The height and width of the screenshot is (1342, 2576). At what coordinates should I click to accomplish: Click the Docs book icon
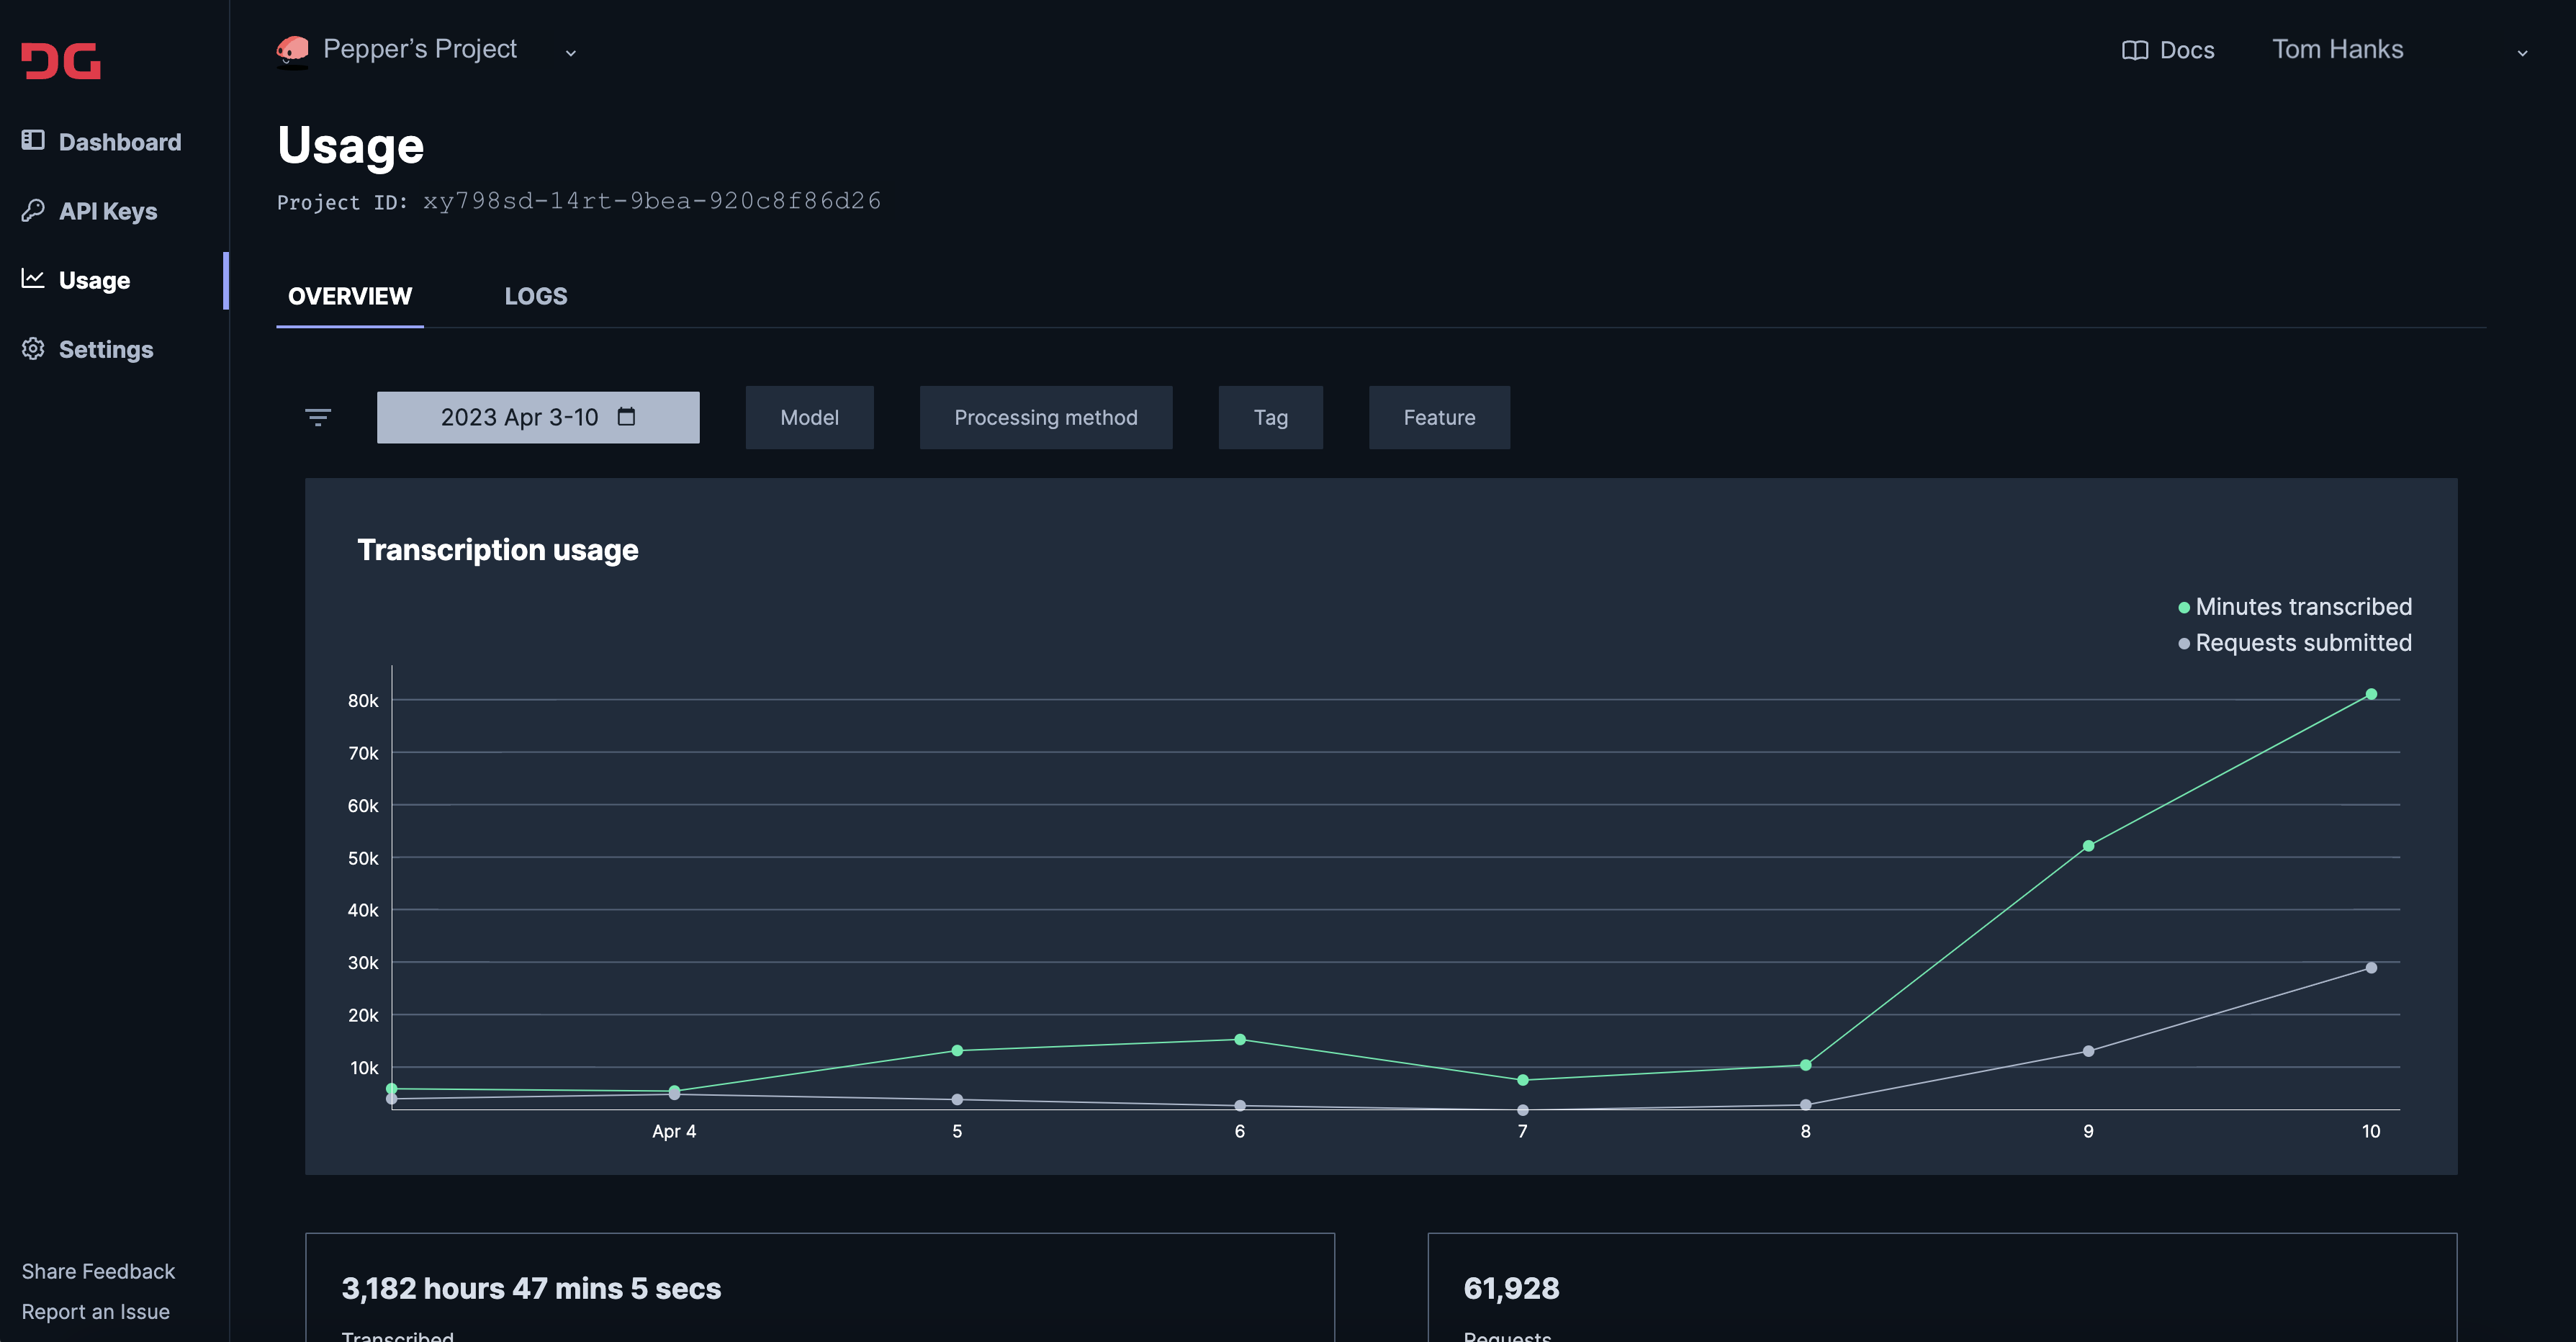pos(2134,50)
